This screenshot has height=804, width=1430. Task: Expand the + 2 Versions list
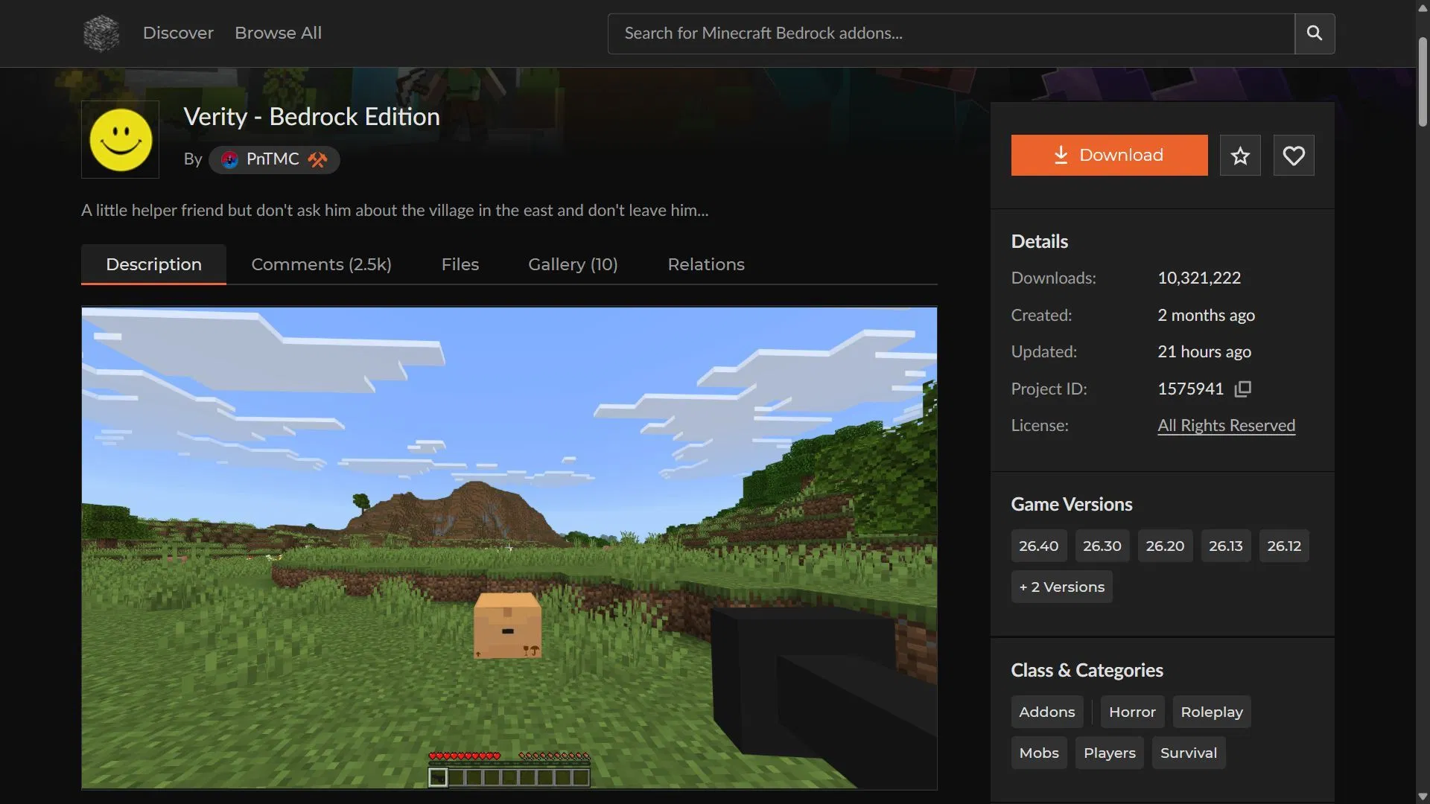click(x=1061, y=587)
